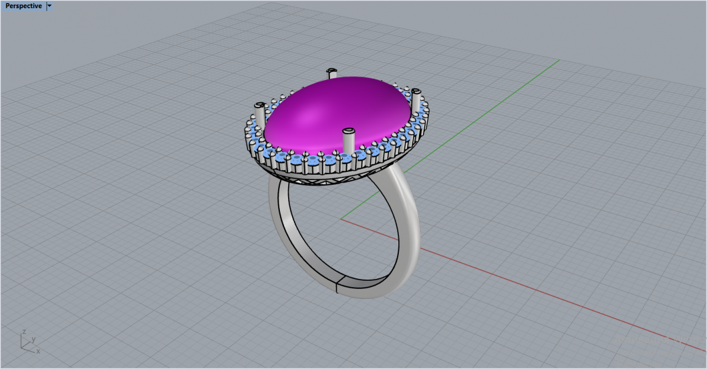Pick the rear prong behind the magenta stone
The height and width of the screenshot is (369, 707).
point(332,73)
